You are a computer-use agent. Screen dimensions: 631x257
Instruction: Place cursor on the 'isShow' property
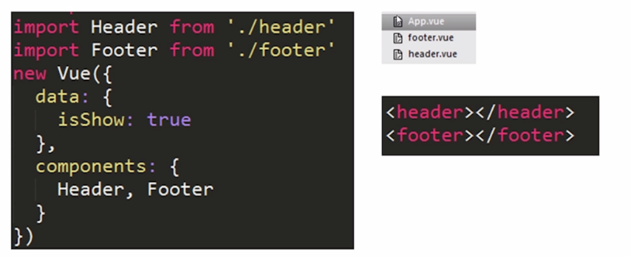point(91,120)
